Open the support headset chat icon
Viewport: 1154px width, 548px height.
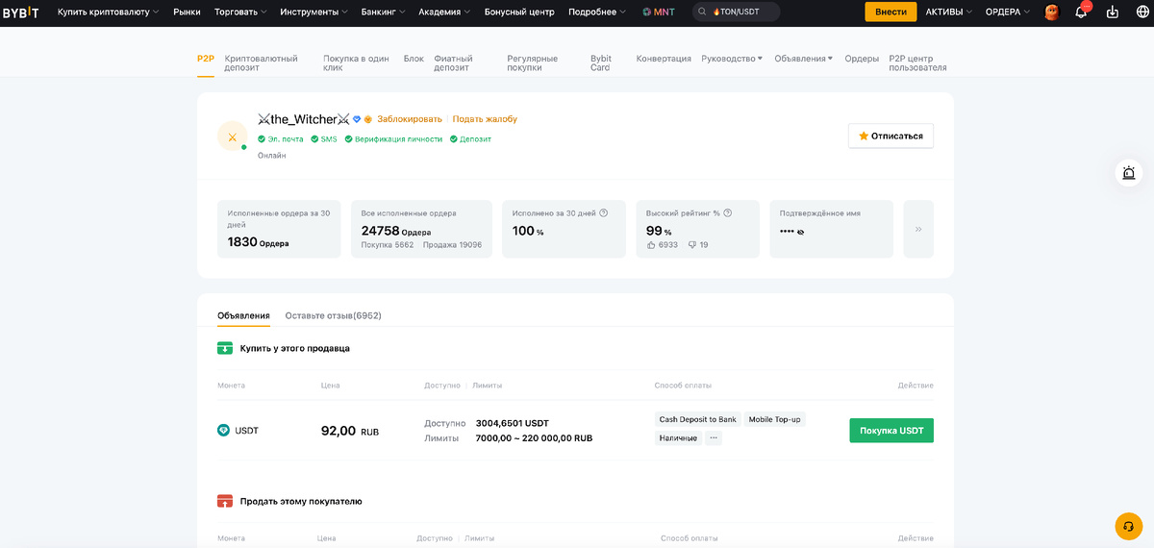[1129, 526]
